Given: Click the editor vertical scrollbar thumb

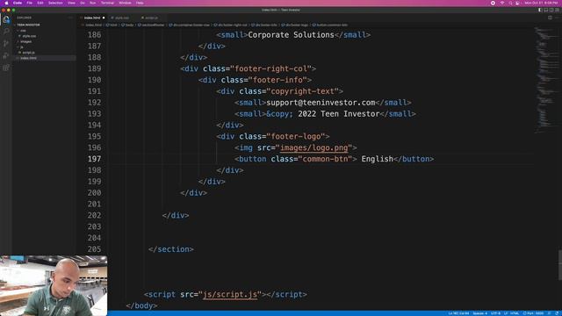Looking at the screenshot, I should tap(560, 265).
